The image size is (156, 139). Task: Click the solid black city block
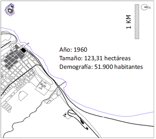pos(24,50)
